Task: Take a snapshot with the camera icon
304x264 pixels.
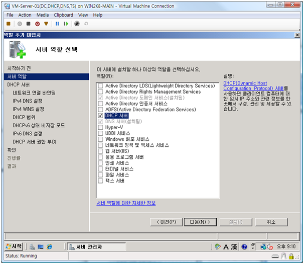Action: [77, 24]
